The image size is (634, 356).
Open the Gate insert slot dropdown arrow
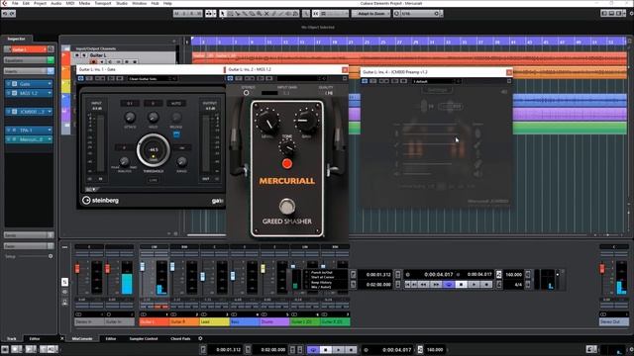tap(50, 83)
